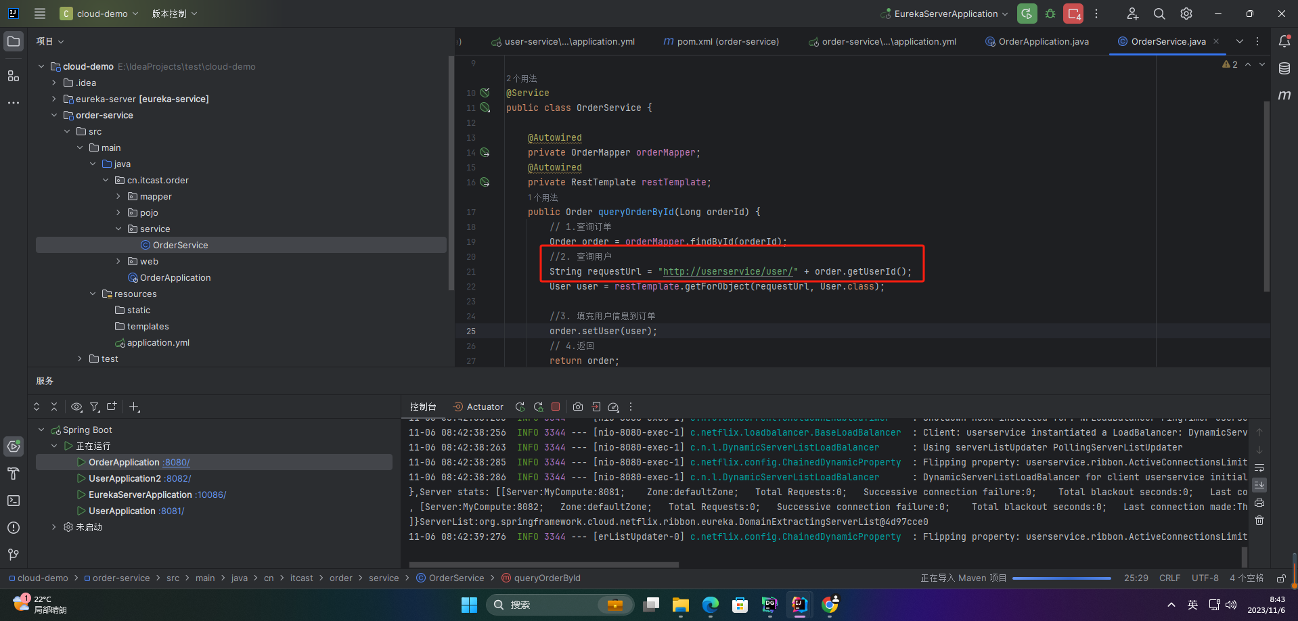Open Problems tool window

coord(14,528)
